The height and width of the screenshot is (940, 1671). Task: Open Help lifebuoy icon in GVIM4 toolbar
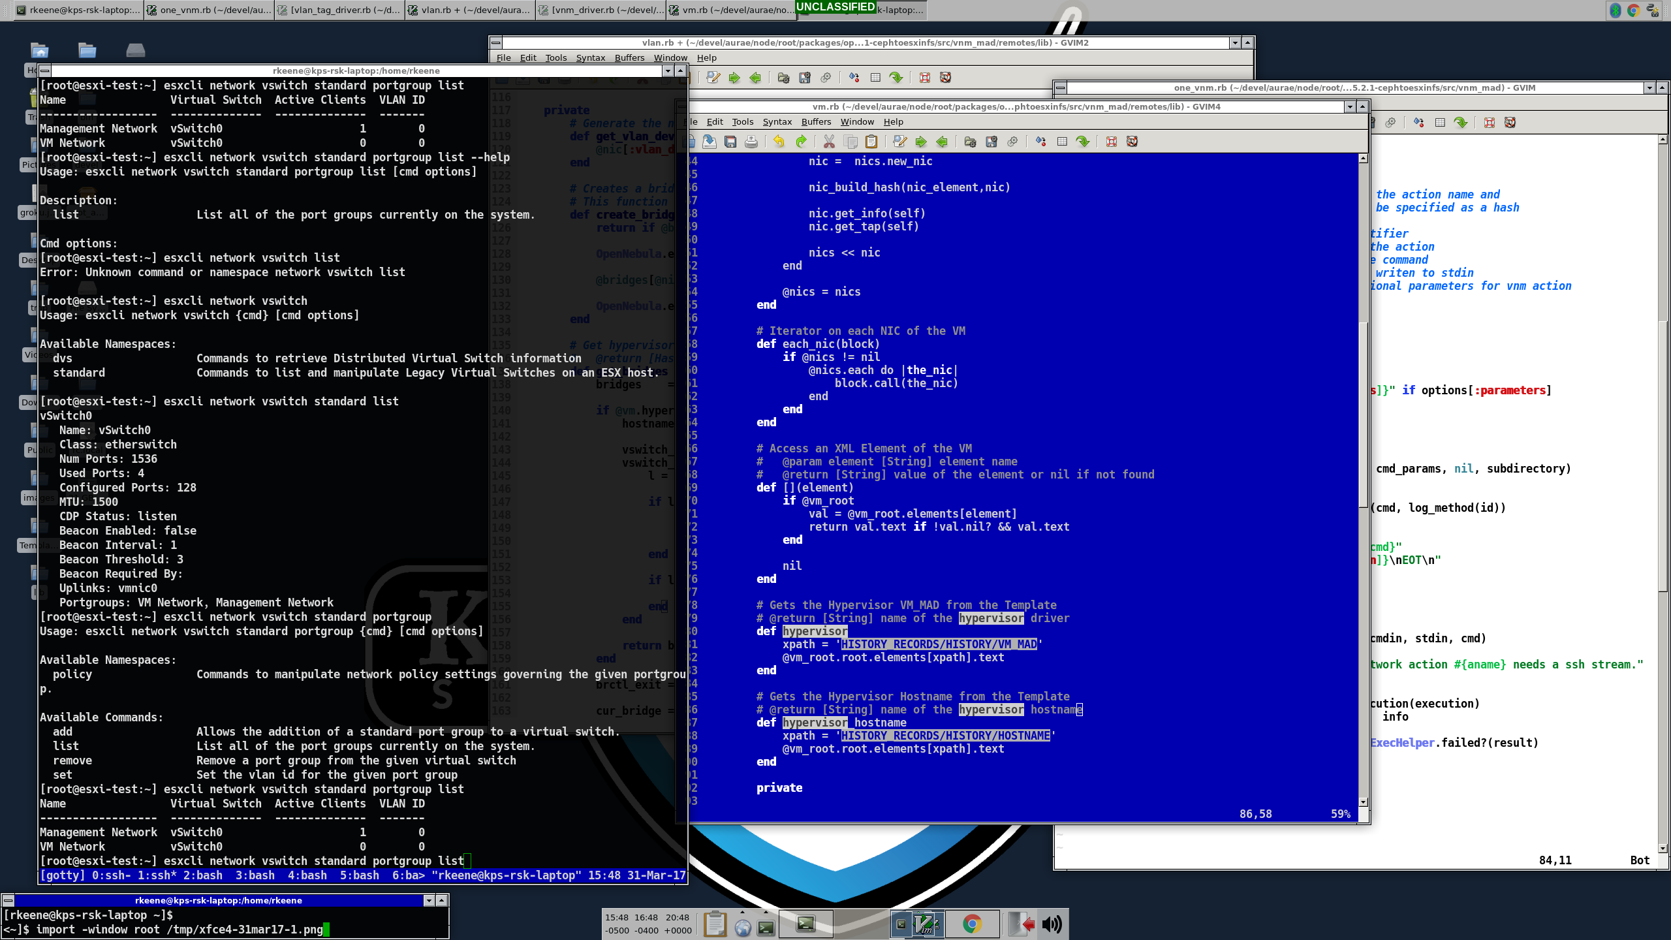pos(1111,142)
